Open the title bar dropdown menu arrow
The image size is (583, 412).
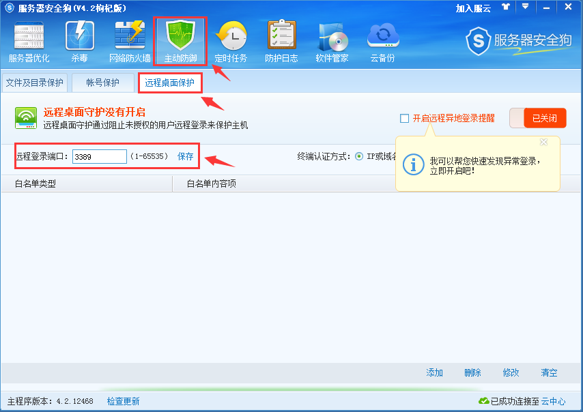(525, 7)
